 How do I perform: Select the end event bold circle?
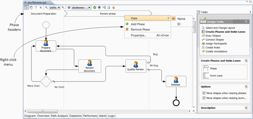[x=176, y=103]
